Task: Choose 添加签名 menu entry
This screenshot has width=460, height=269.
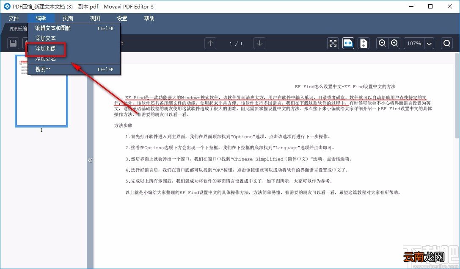Action: click(74, 59)
